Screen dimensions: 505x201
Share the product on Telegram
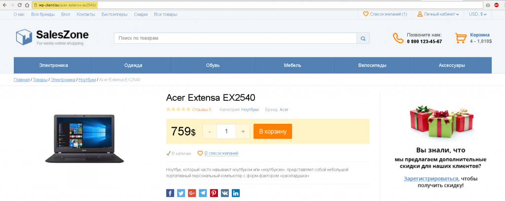pyautogui.click(x=203, y=193)
